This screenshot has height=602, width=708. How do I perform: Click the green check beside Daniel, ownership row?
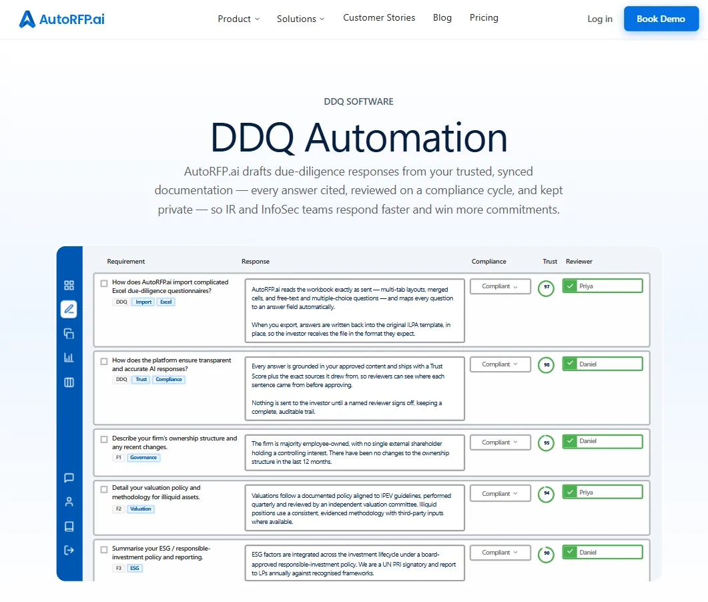click(x=570, y=441)
